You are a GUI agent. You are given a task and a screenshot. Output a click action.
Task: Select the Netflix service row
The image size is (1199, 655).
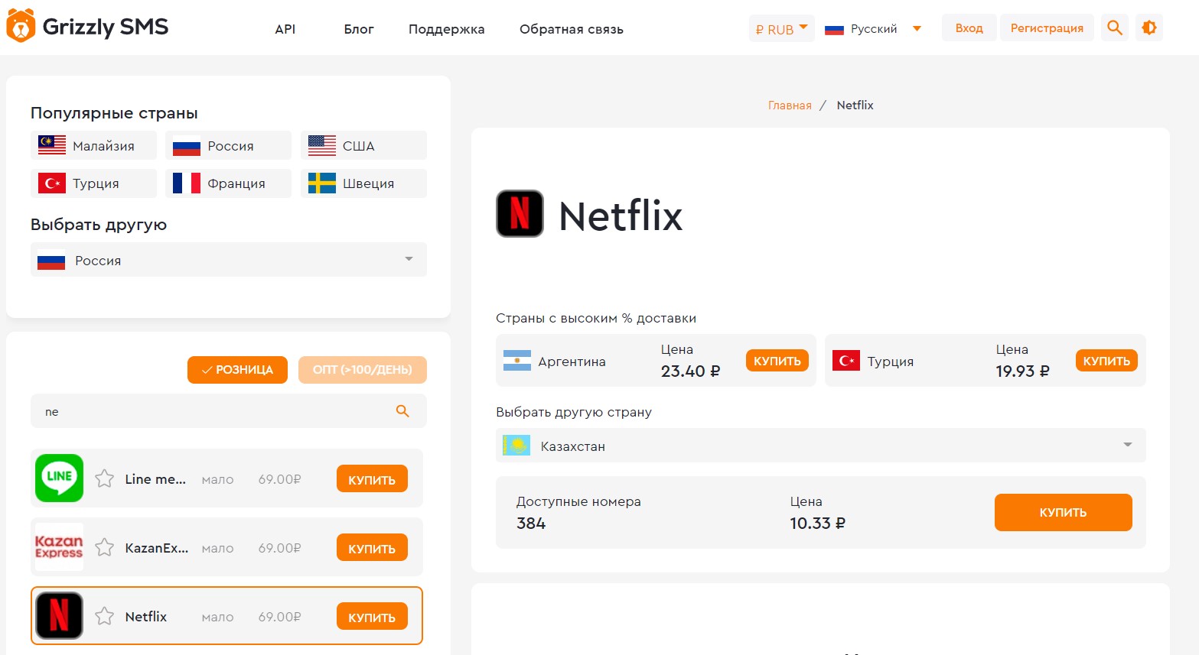click(226, 616)
